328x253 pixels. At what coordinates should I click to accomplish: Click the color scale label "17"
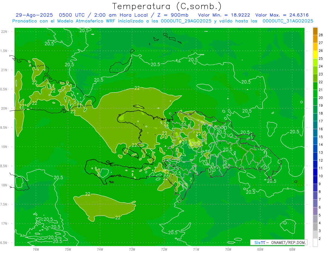(321, 121)
